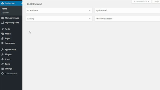The height and width of the screenshot is (90, 160).
Task: Click the Plugins plug icon
Action: pyautogui.click(x=2, y=54)
